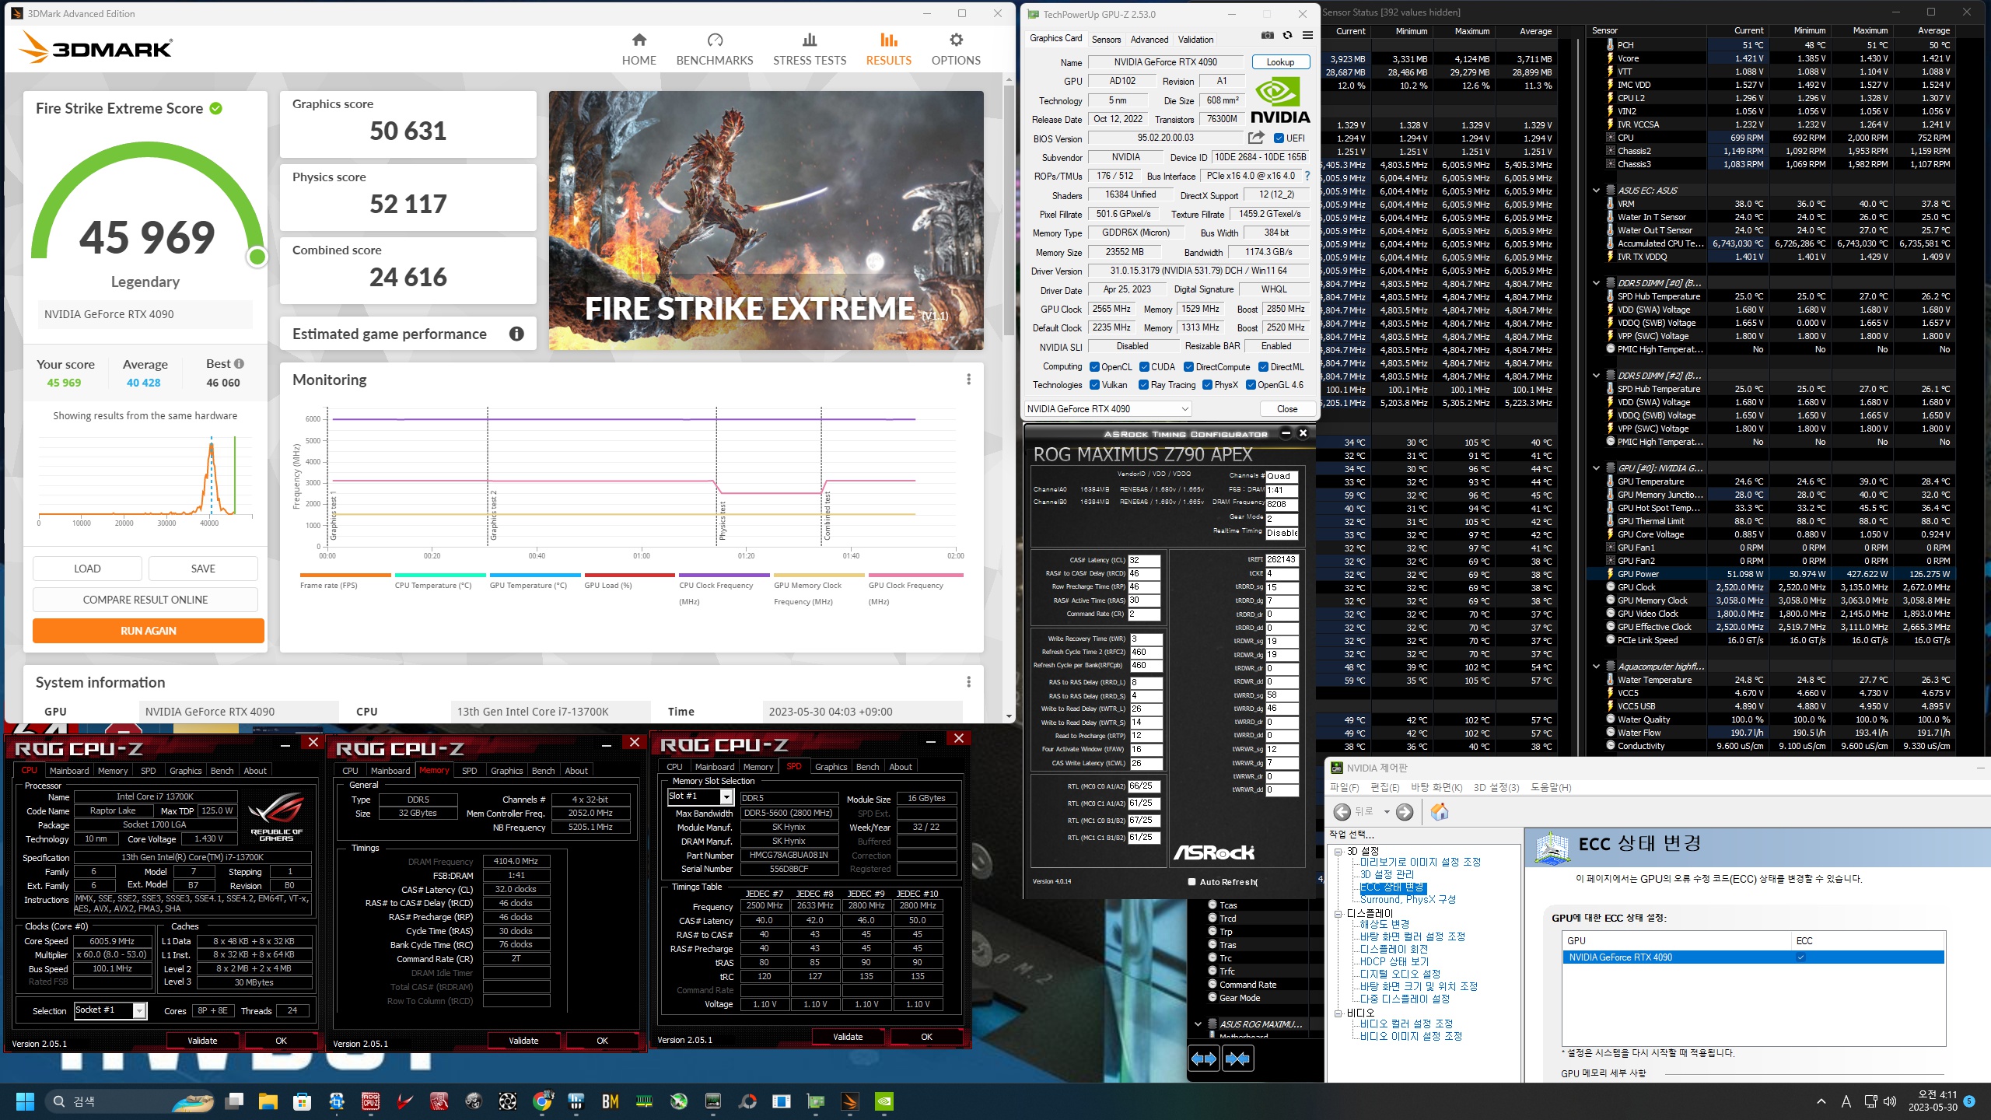The height and width of the screenshot is (1120, 1991).
Task: Click Surround, PhysX 구성 link
Action: click(x=1408, y=899)
